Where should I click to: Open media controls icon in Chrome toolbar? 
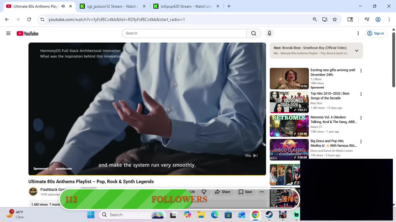pyautogui.click(x=367, y=19)
